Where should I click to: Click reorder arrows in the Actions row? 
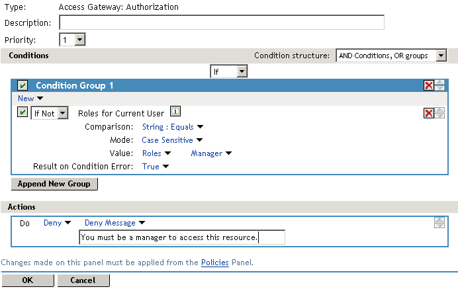(439, 223)
